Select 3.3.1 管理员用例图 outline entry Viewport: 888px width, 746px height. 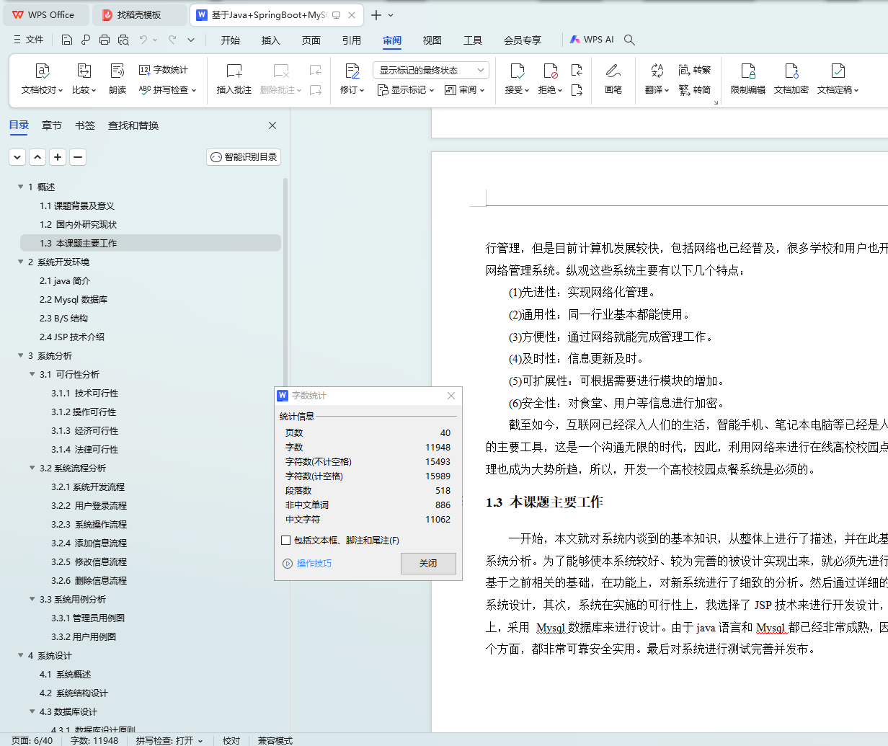(x=88, y=618)
